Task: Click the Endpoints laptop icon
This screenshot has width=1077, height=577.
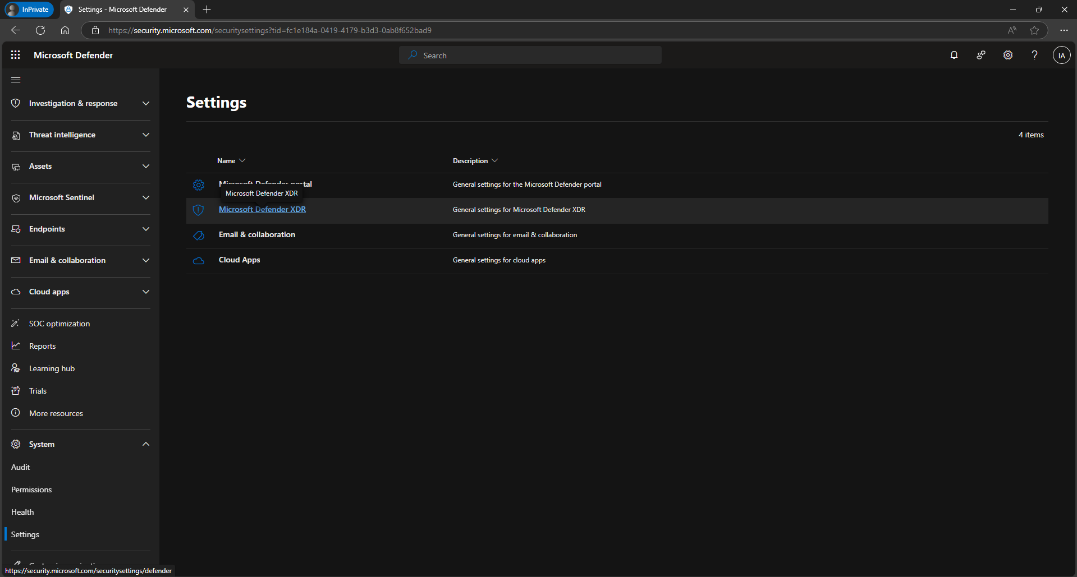Action: click(16, 229)
